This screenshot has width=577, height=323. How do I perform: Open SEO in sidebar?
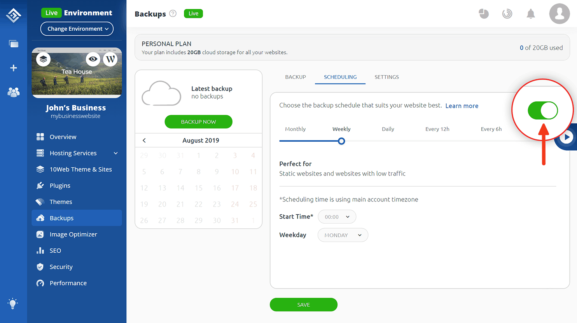point(77,250)
